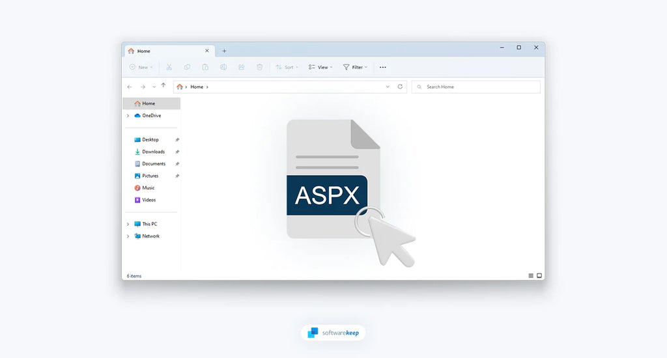Viewport: 667px width, 358px height.
Task: Click the Cut scissors icon in toolbar
Action: click(169, 67)
